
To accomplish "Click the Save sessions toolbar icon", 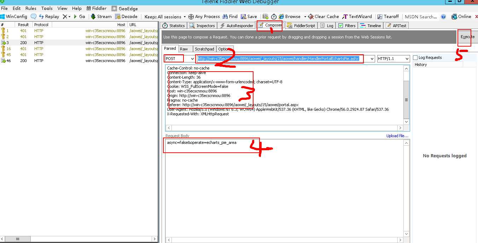I will [x=249, y=17].
